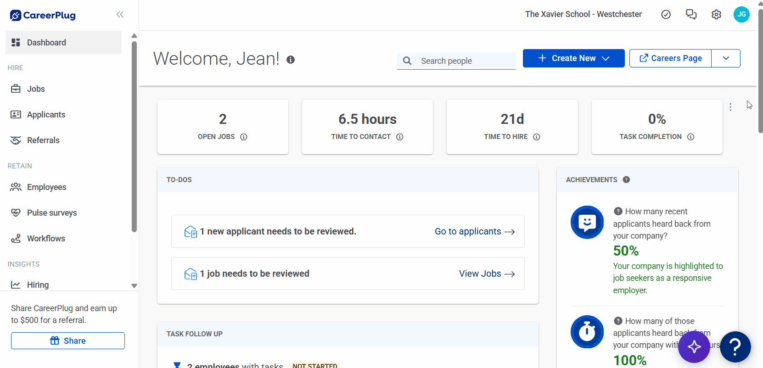Click the sidebar scrollbar down arrow
Screen dimensions: 763x368
[134, 286]
